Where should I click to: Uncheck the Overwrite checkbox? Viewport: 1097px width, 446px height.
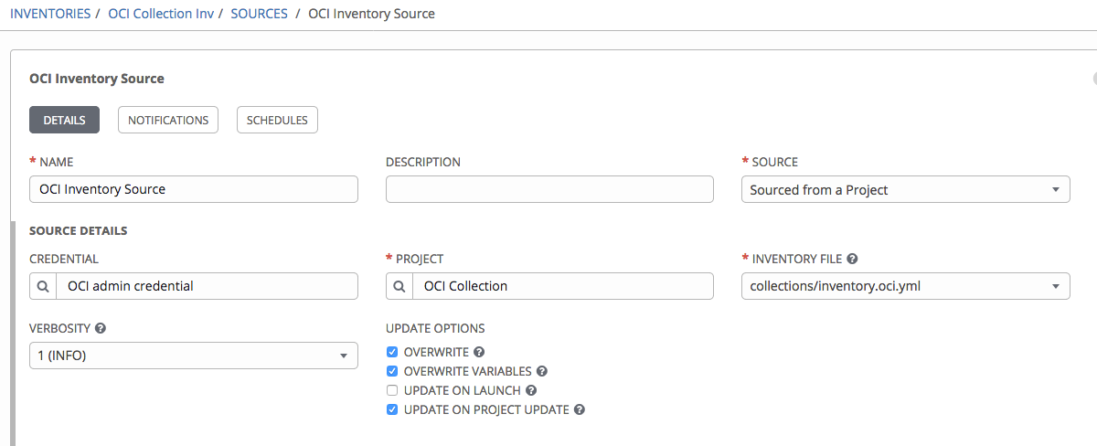pyautogui.click(x=392, y=352)
